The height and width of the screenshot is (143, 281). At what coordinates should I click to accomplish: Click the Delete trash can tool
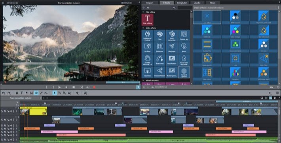[17, 93]
